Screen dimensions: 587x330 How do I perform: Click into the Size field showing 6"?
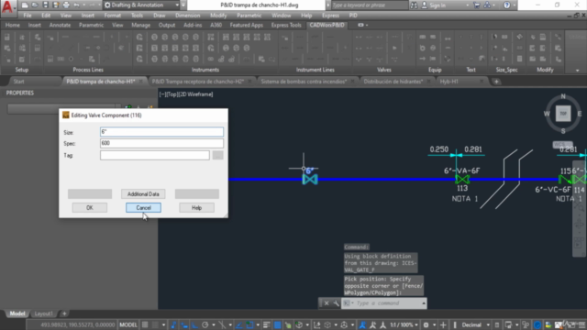point(161,132)
